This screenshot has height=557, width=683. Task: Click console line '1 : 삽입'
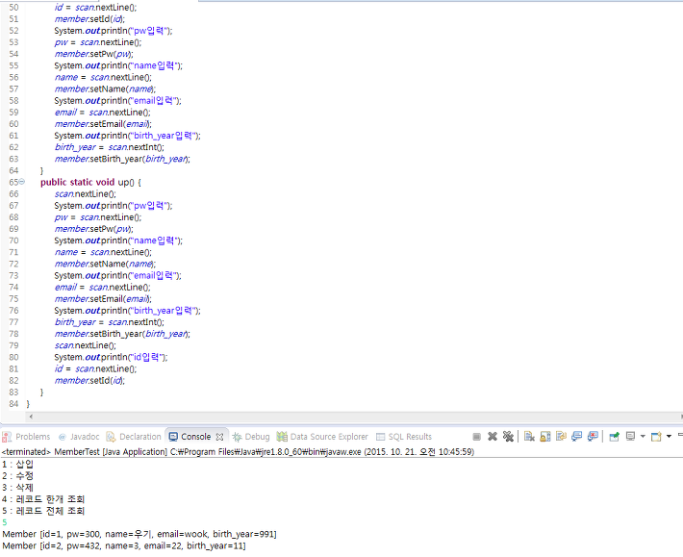pyautogui.click(x=18, y=464)
